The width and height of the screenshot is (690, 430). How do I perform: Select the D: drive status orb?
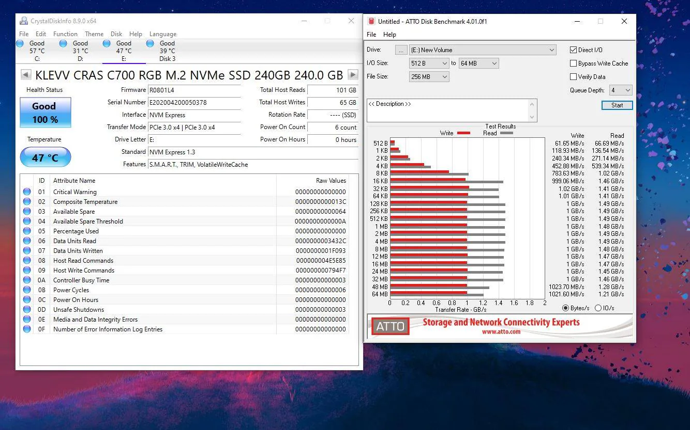(63, 43)
